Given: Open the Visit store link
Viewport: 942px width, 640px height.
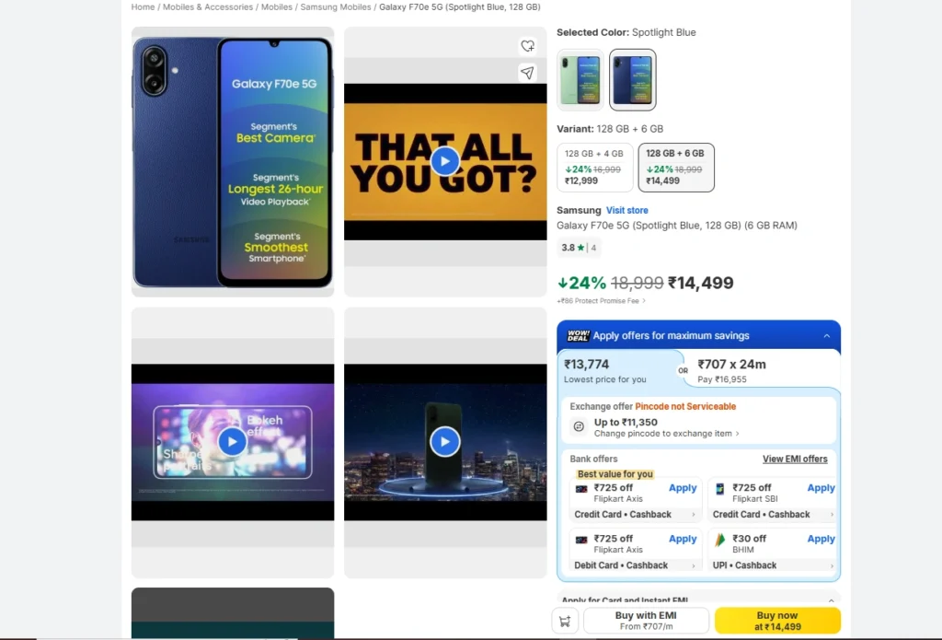Looking at the screenshot, I should click(x=627, y=210).
